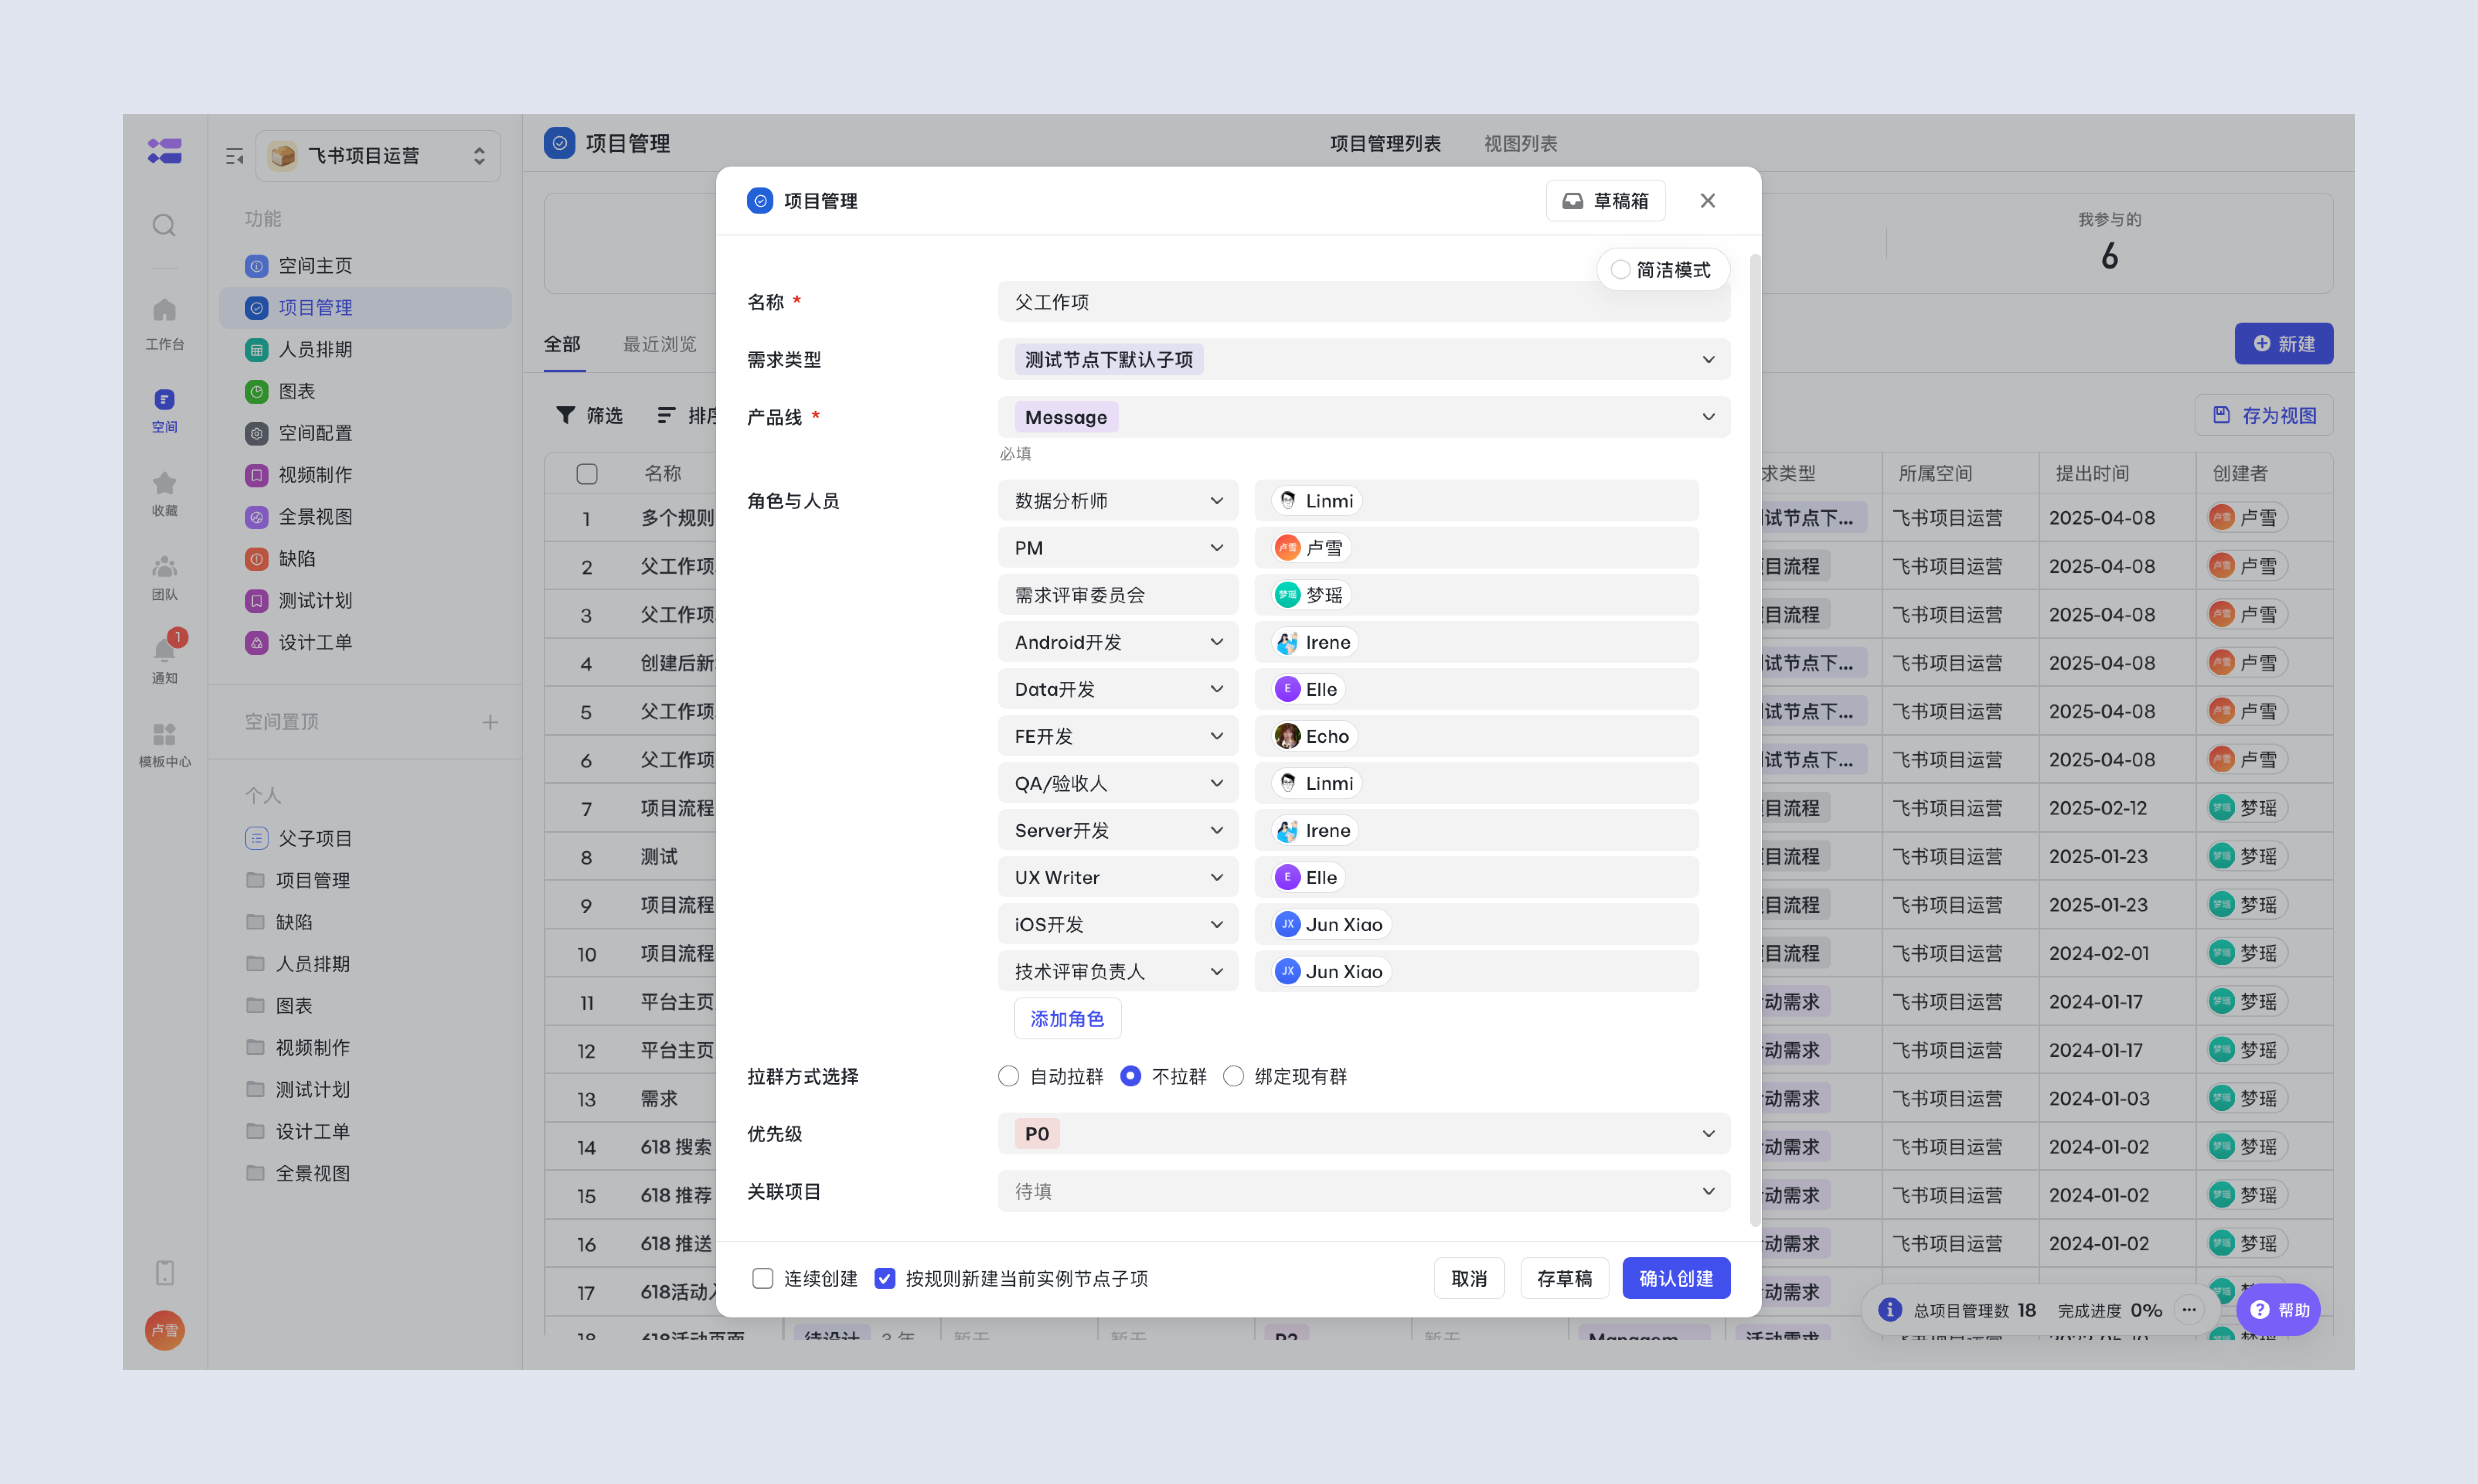Open the search icon in left rail
Screen dimensions: 2478x1484
164,225
